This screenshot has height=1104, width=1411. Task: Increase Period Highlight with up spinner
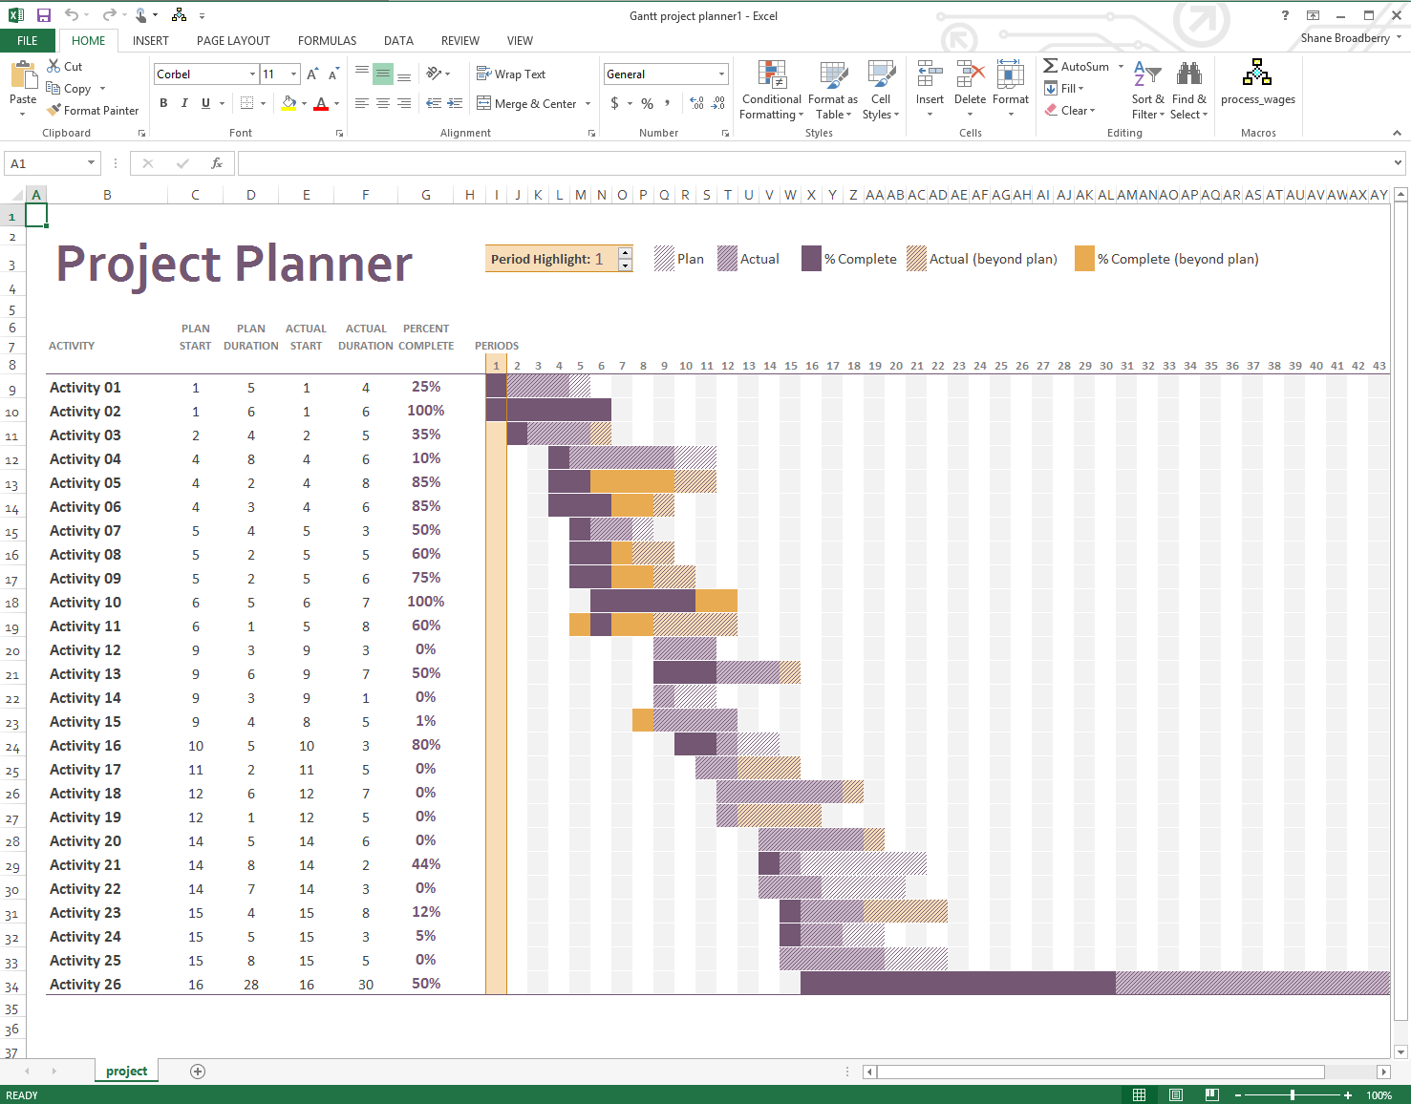tap(625, 253)
